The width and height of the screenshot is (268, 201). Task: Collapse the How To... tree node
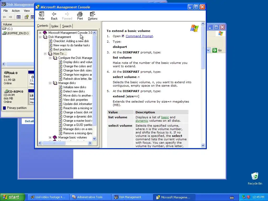[45, 54]
